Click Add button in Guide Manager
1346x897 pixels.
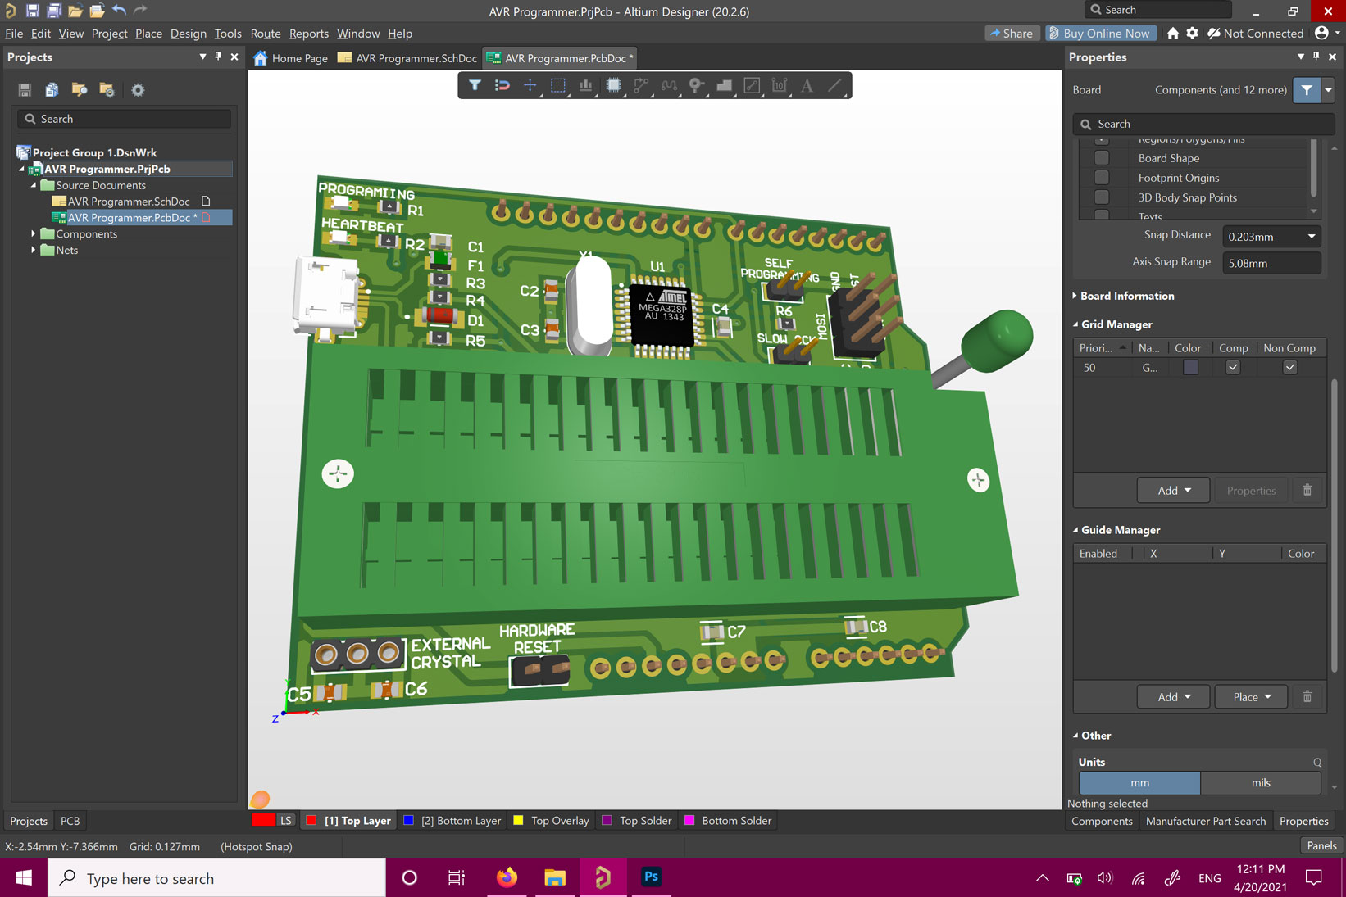[1174, 696]
